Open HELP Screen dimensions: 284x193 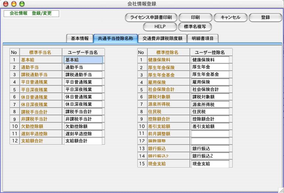pos(160,27)
